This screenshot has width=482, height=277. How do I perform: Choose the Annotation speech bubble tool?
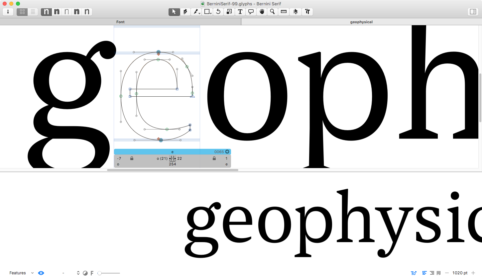pos(251,12)
